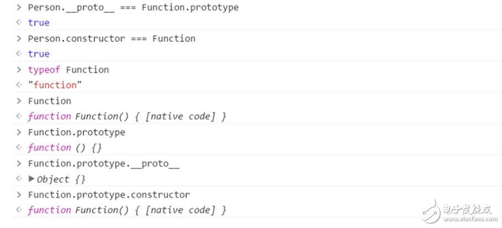Click the output arrow beside "function" string
502x228 pixels.
(19, 85)
